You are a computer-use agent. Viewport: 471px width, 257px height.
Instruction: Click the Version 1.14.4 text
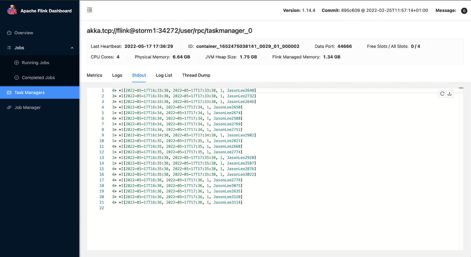(299, 10)
